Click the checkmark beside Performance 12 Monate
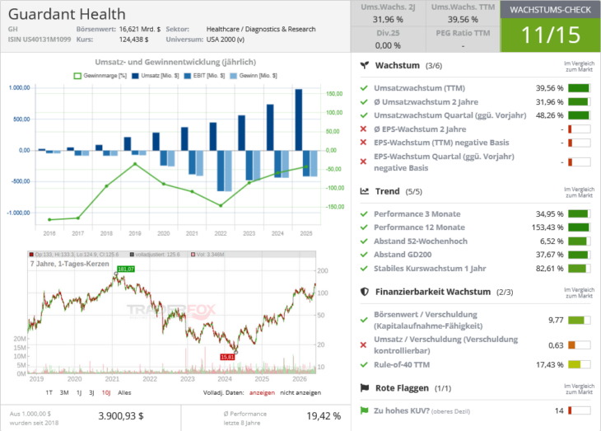The image size is (601, 431). pos(364,227)
